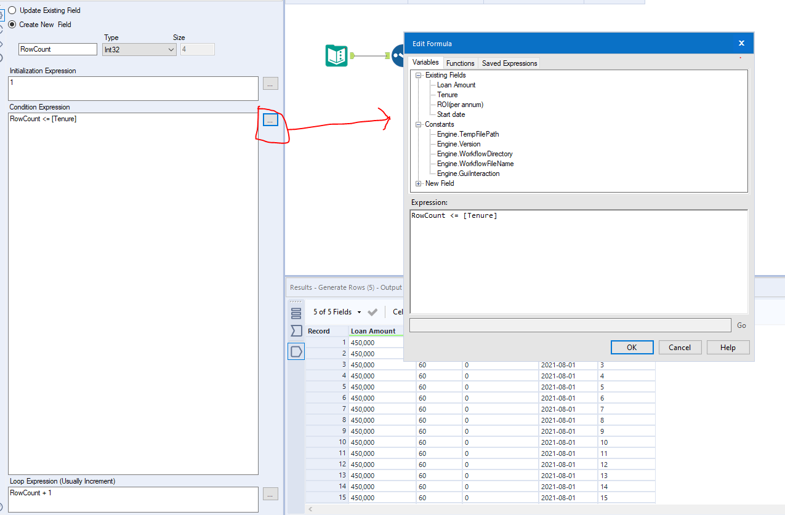Collapse the Constants tree node
The image size is (785, 515).
pos(418,124)
